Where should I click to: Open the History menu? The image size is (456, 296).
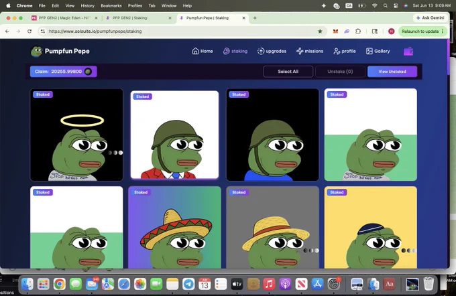point(88,5)
